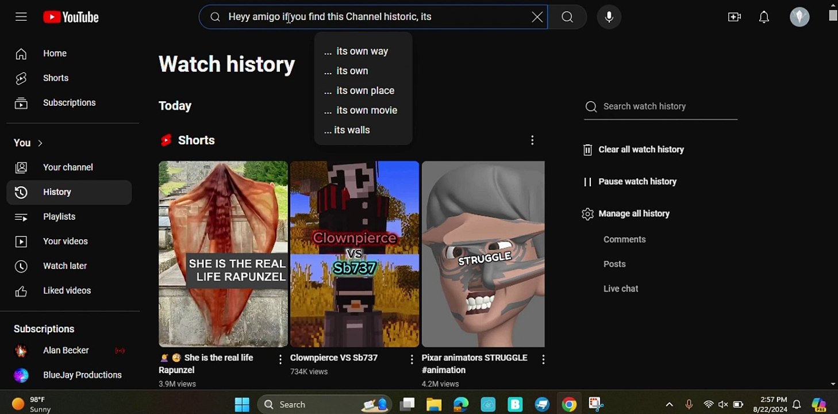Click Pause watch history

(629, 182)
